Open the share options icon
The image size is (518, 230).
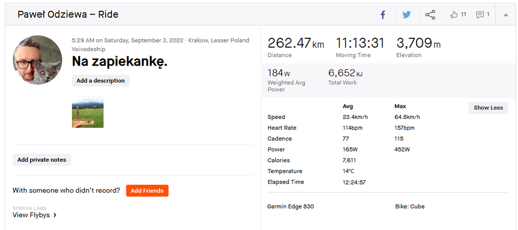(x=430, y=14)
